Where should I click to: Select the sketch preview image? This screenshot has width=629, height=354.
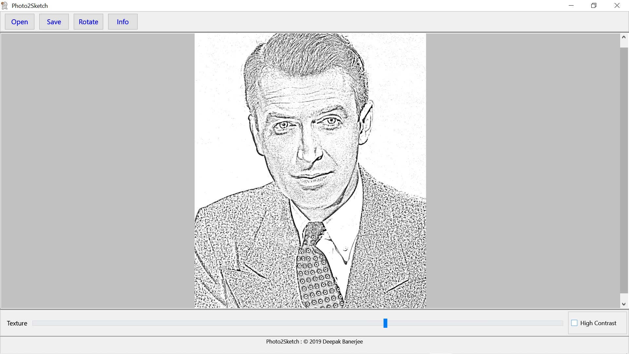click(310, 170)
